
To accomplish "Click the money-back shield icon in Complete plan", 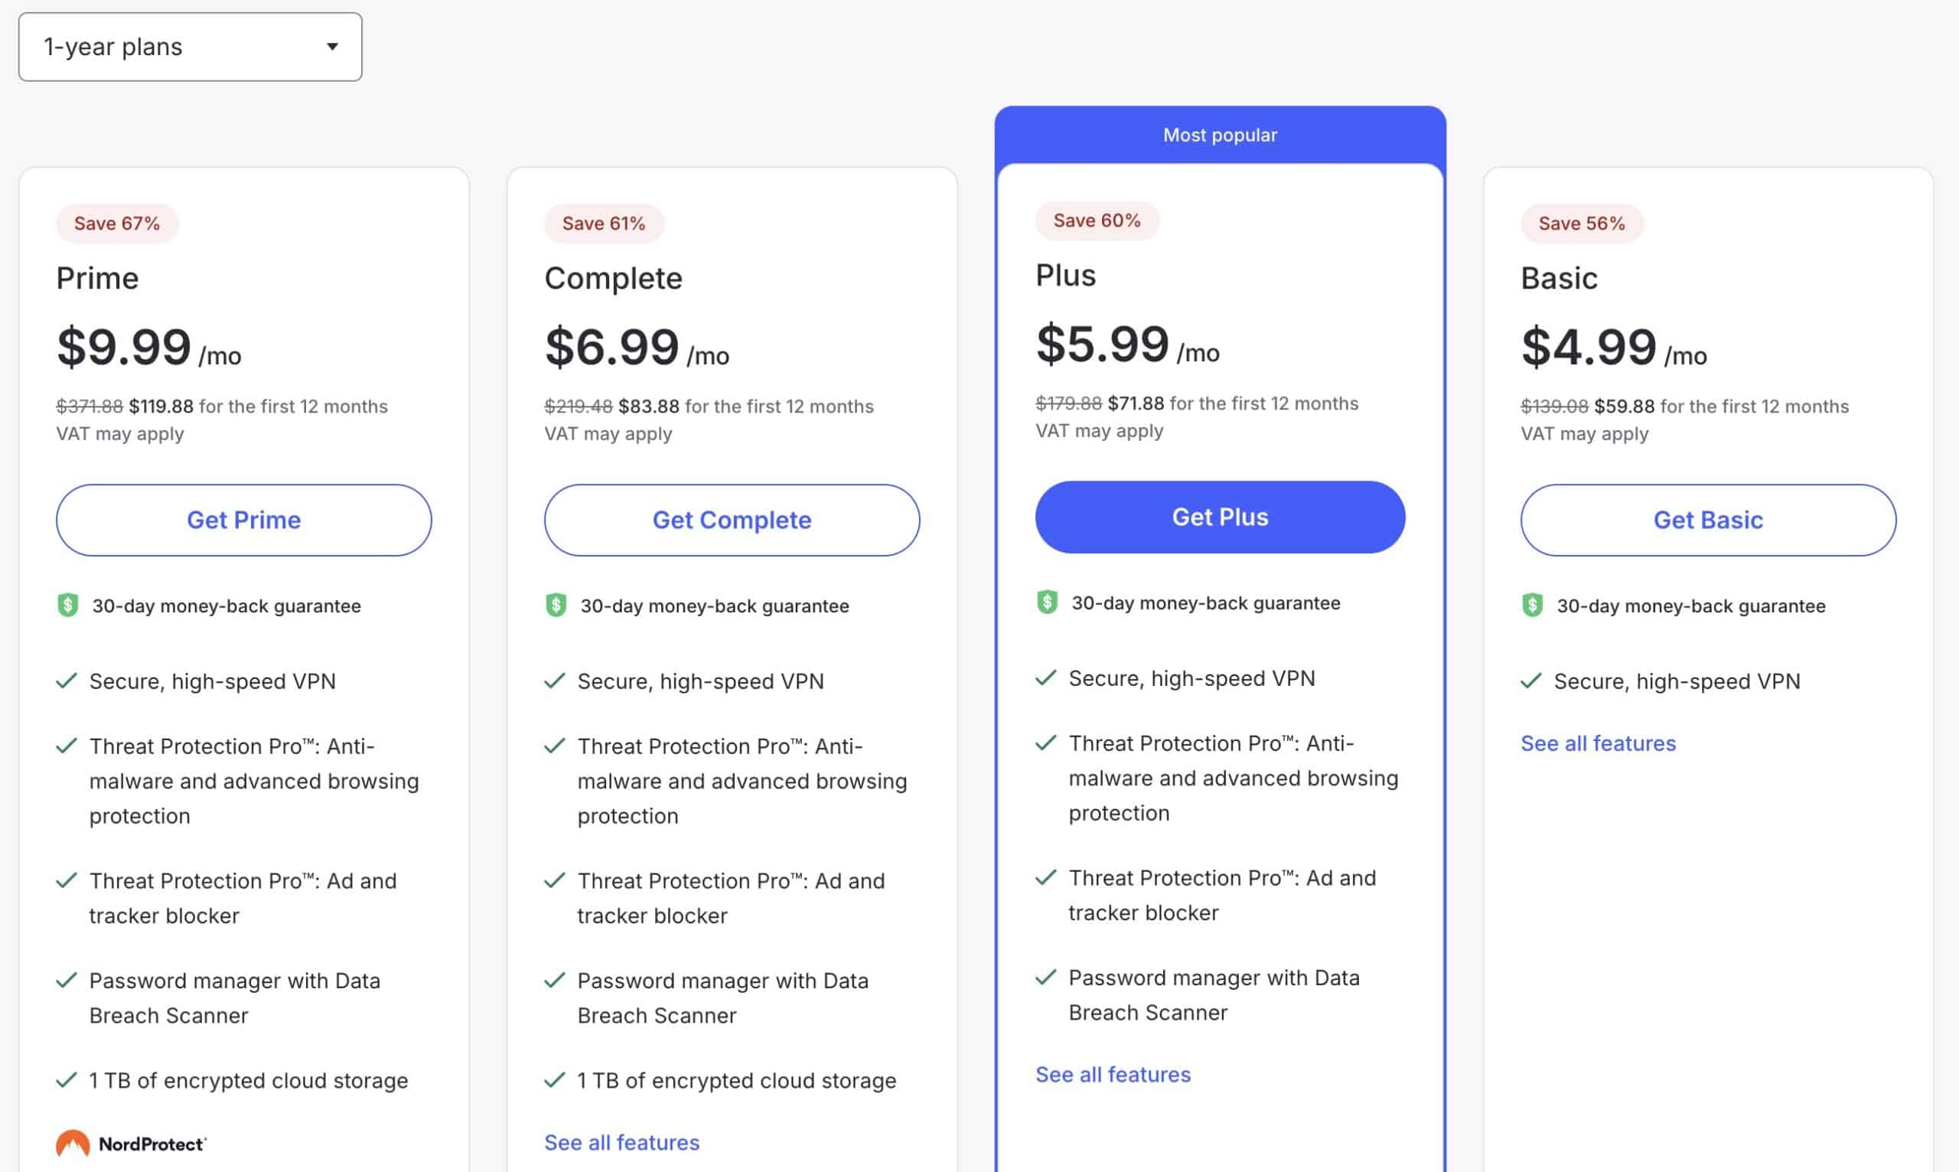I will point(556,605).
